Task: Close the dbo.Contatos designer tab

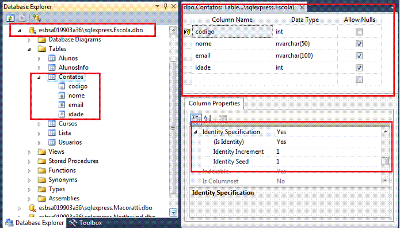Action: pyautogui.click(x=302, y=7)
